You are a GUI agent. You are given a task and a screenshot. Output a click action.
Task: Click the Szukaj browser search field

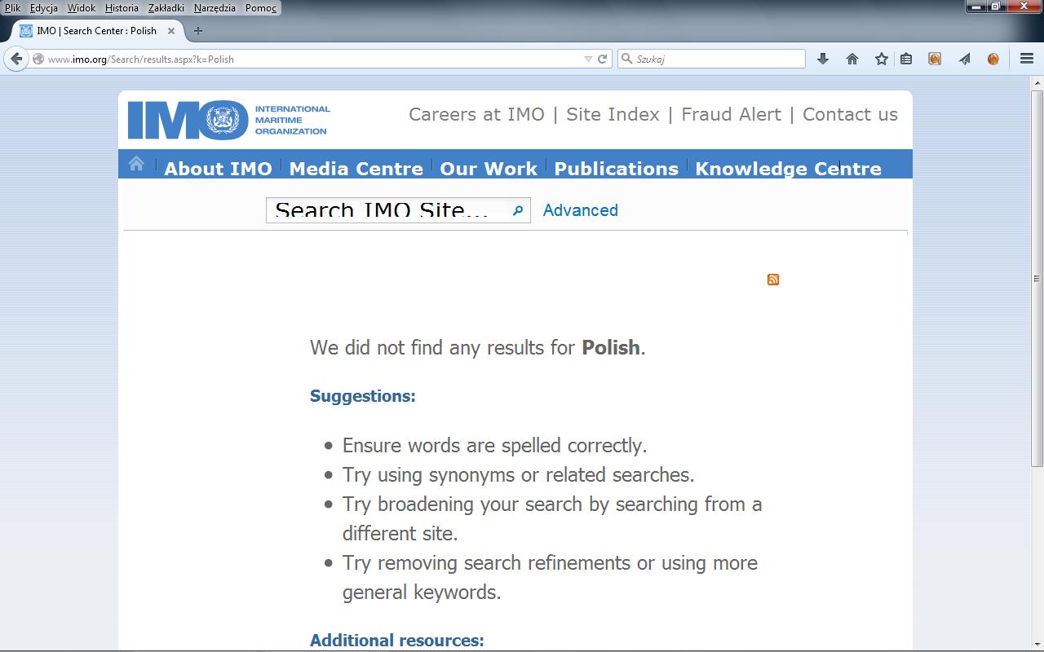pyautogui.click(x=712, y=59)
